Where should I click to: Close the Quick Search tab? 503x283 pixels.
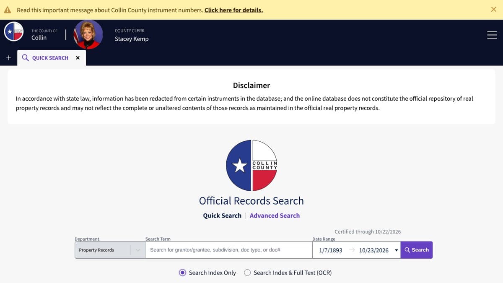point(78,58)
